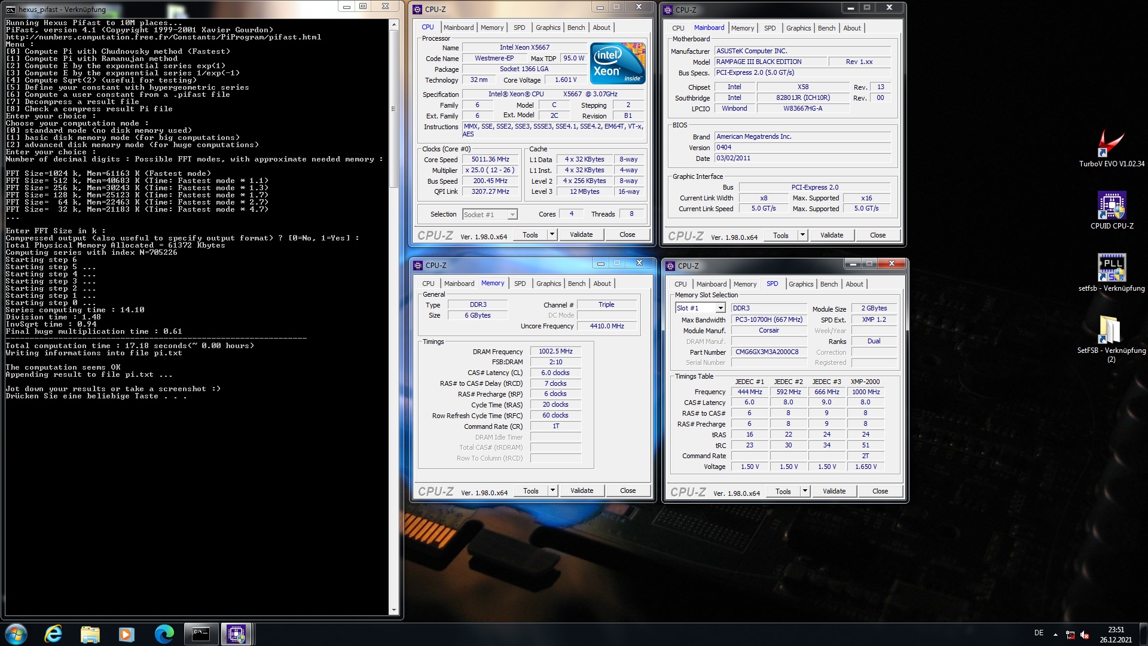1148x646 pixels.
Task: Click the Intel Xeon inside logo
Action: 618,63
